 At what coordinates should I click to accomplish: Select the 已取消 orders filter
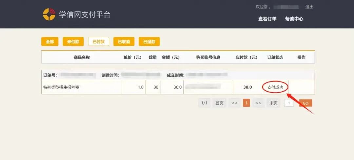(124, 42)
